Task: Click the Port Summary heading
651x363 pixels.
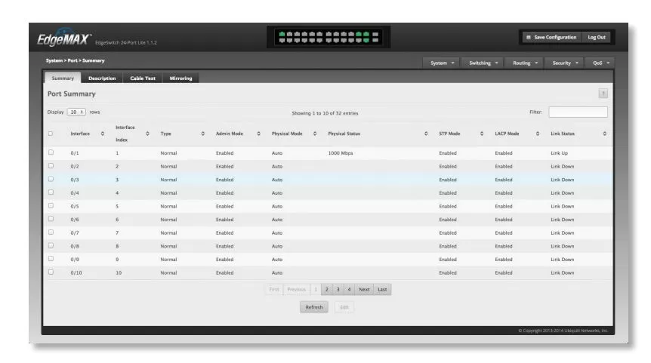Action: [x=72, y=94]
